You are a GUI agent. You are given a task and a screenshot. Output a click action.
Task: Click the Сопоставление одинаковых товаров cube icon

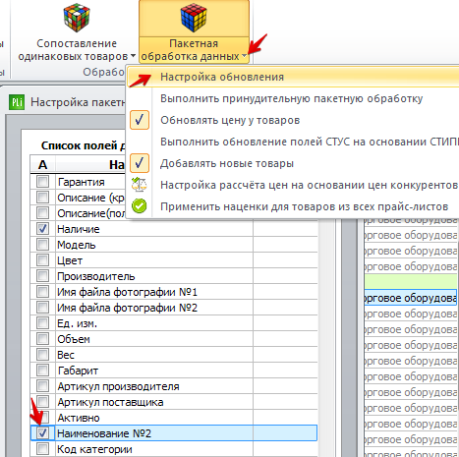pos(77,18)
